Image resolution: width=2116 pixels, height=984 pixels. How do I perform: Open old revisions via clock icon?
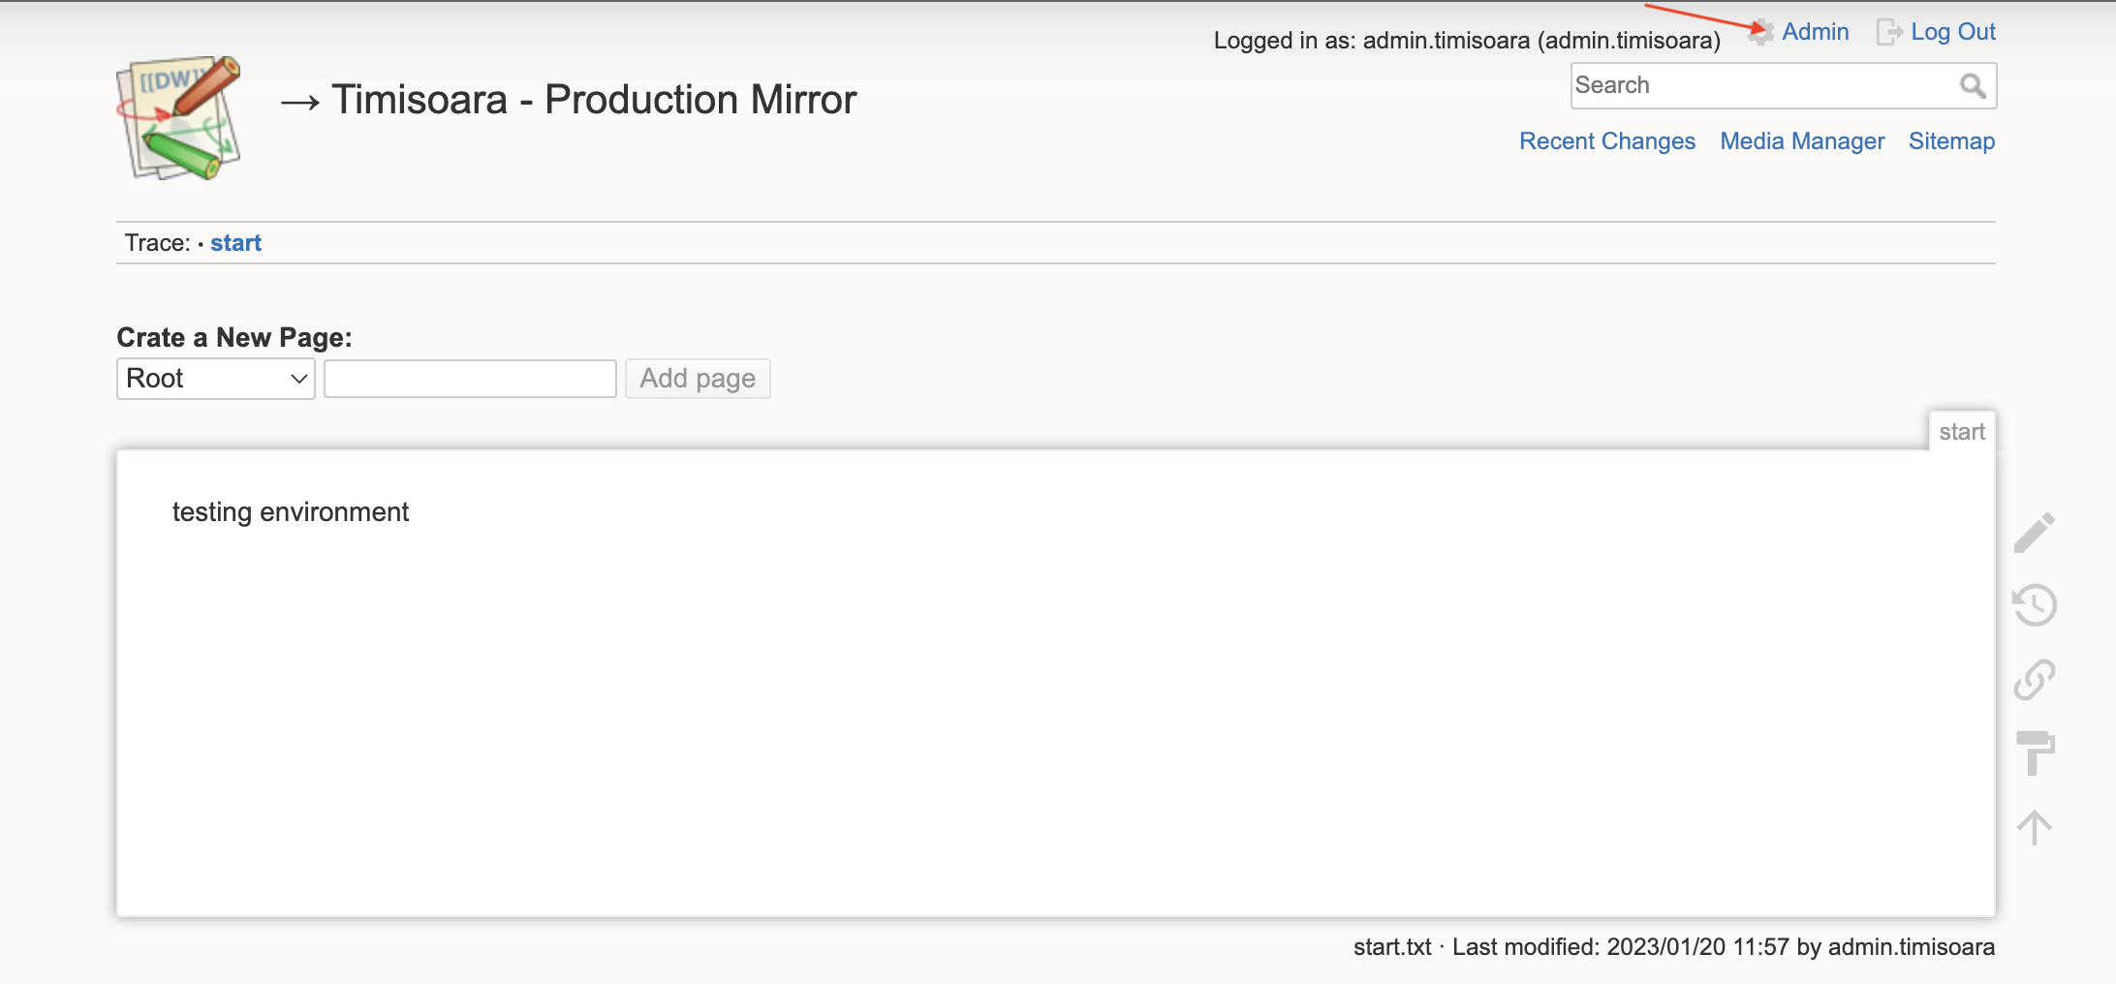[x=2034, y=606]
